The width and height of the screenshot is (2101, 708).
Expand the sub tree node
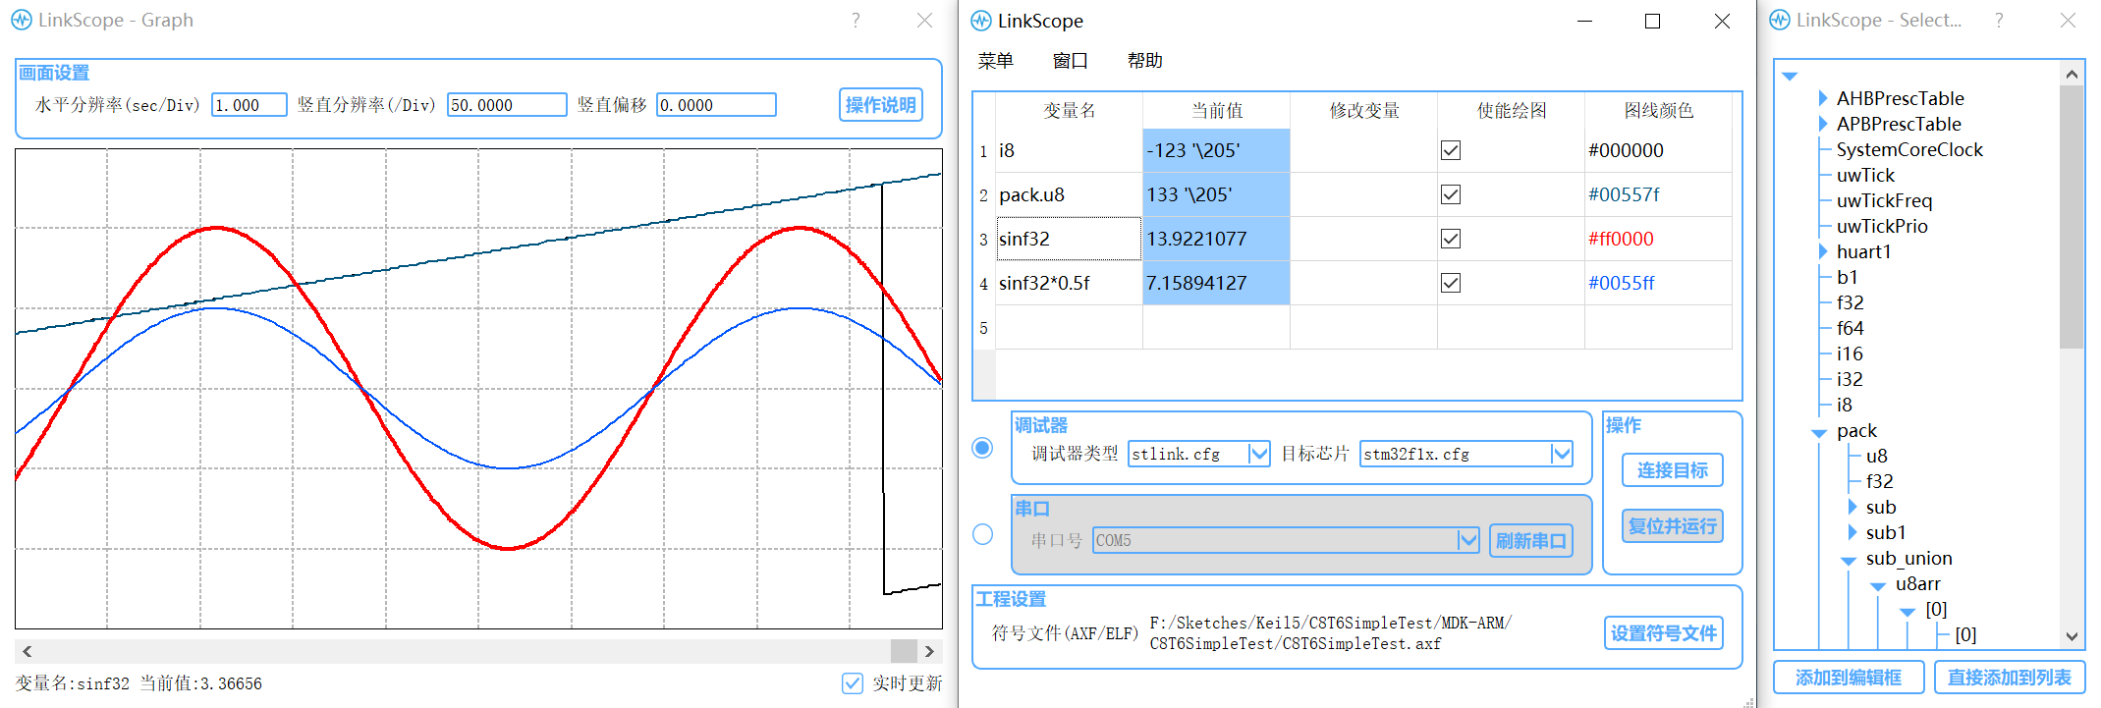1852,507
